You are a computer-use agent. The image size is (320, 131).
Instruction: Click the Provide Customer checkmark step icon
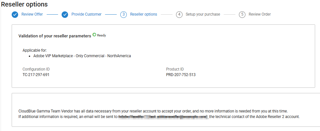[65, 15]
